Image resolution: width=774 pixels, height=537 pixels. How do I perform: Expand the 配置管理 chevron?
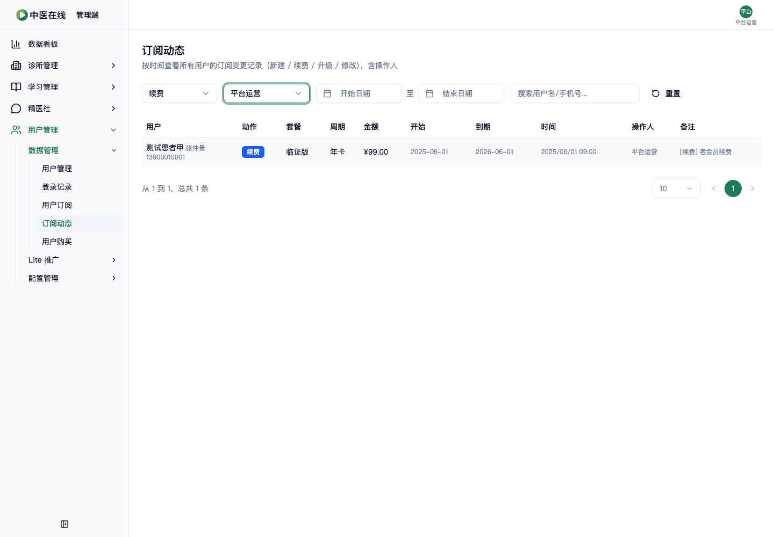[114, 278]
